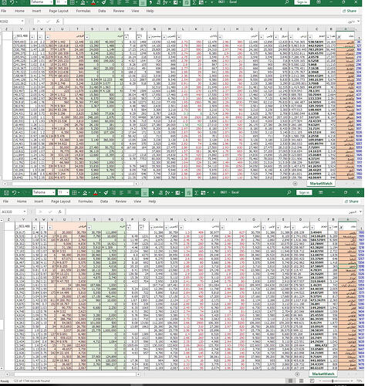
Task: Expand the Name Box dropdown showing A1310
Action: [x=25, y=212]
